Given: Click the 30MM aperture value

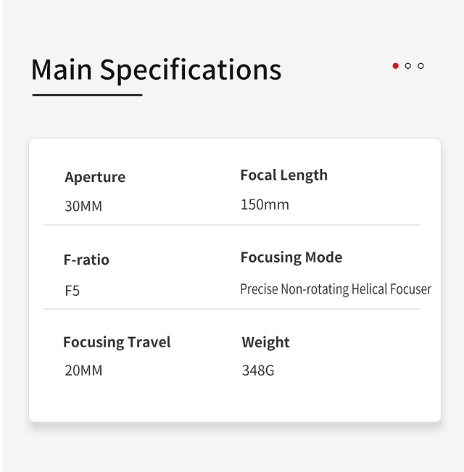Looking at the screenshot, I should pos(83,207).
